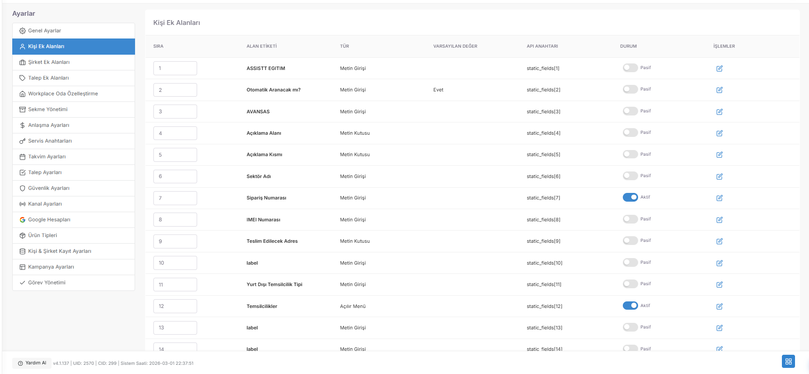Focus order field showing 12
The height and width of the screenshot is (374, 809).
175,306
